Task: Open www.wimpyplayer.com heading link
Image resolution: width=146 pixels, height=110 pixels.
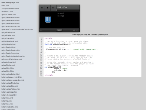Action: click(x=10, y=3)
